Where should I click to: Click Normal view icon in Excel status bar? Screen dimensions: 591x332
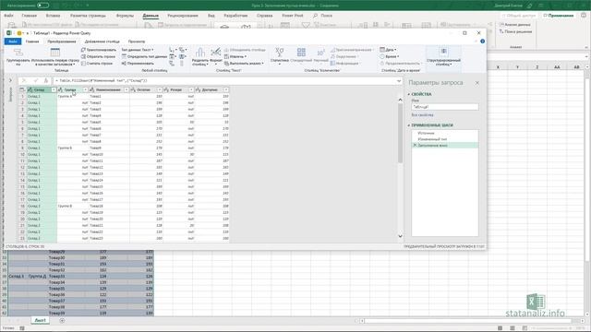coord(501,328)
